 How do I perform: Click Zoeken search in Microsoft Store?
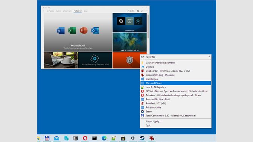click(x=131, y=11)
